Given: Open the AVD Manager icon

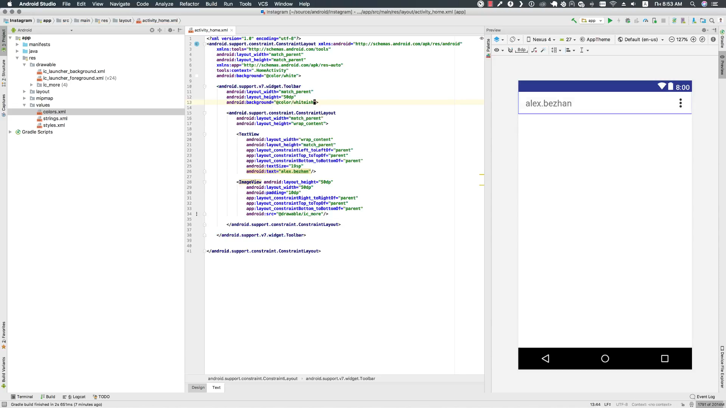Looking at the screenshot, I should [x=683, y=21].
